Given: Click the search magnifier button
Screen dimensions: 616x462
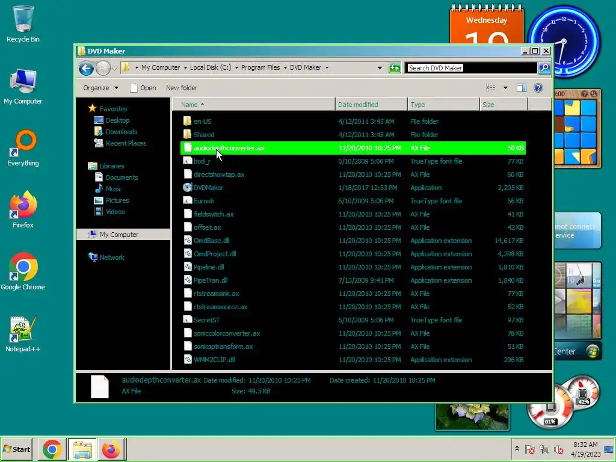Looking at the screenshot, I should click(x=544, y=68).
